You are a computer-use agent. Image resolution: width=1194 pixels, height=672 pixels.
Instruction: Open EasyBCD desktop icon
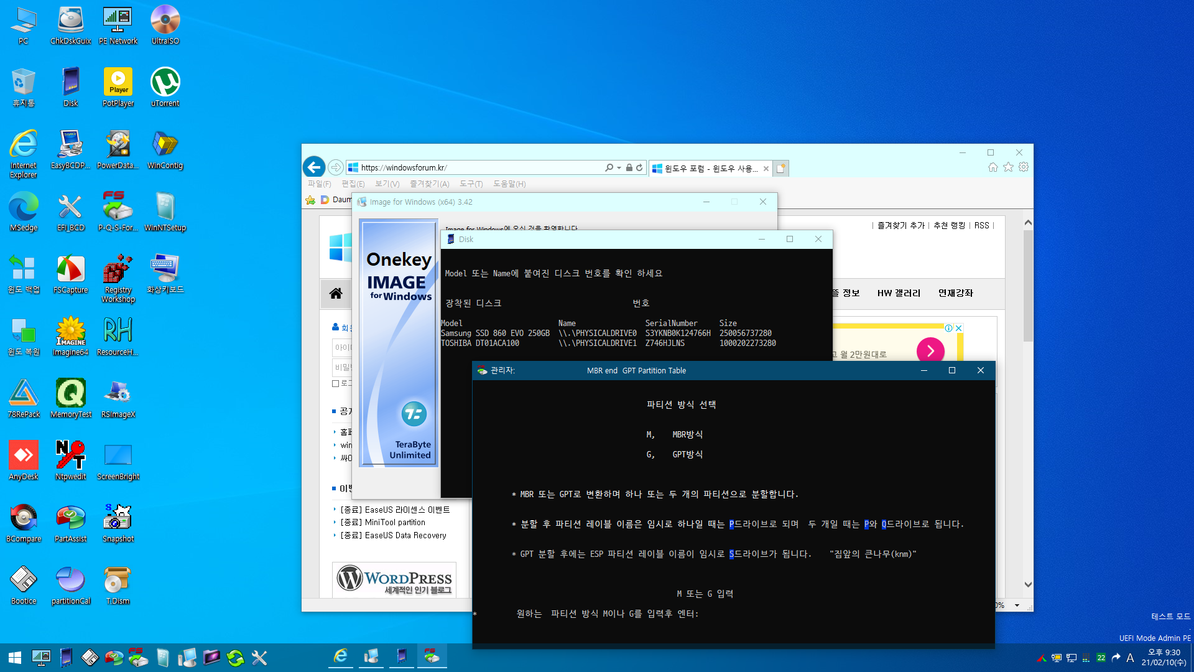[70, 149]
